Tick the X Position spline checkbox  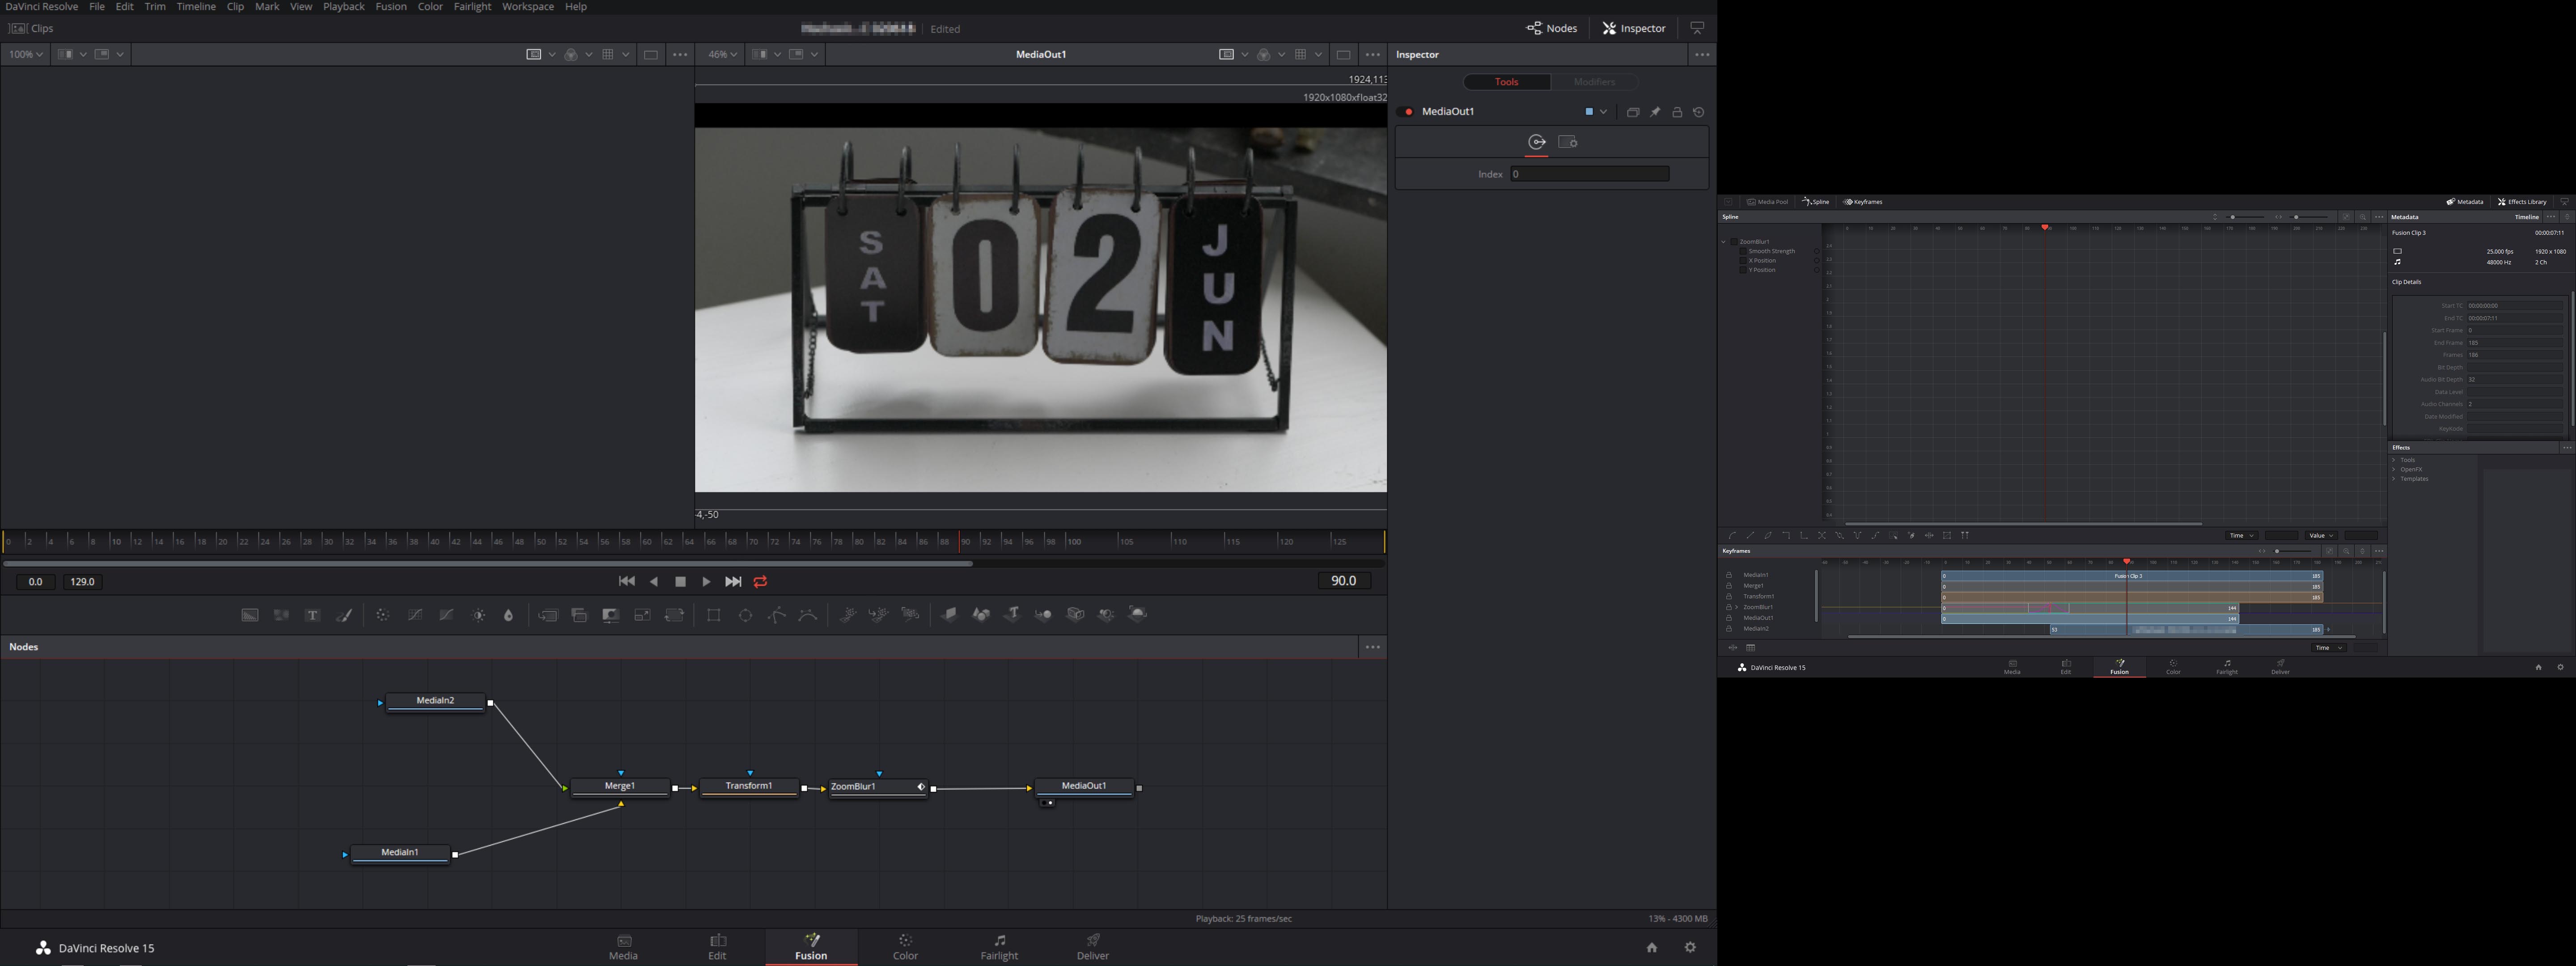(1743, 261)
